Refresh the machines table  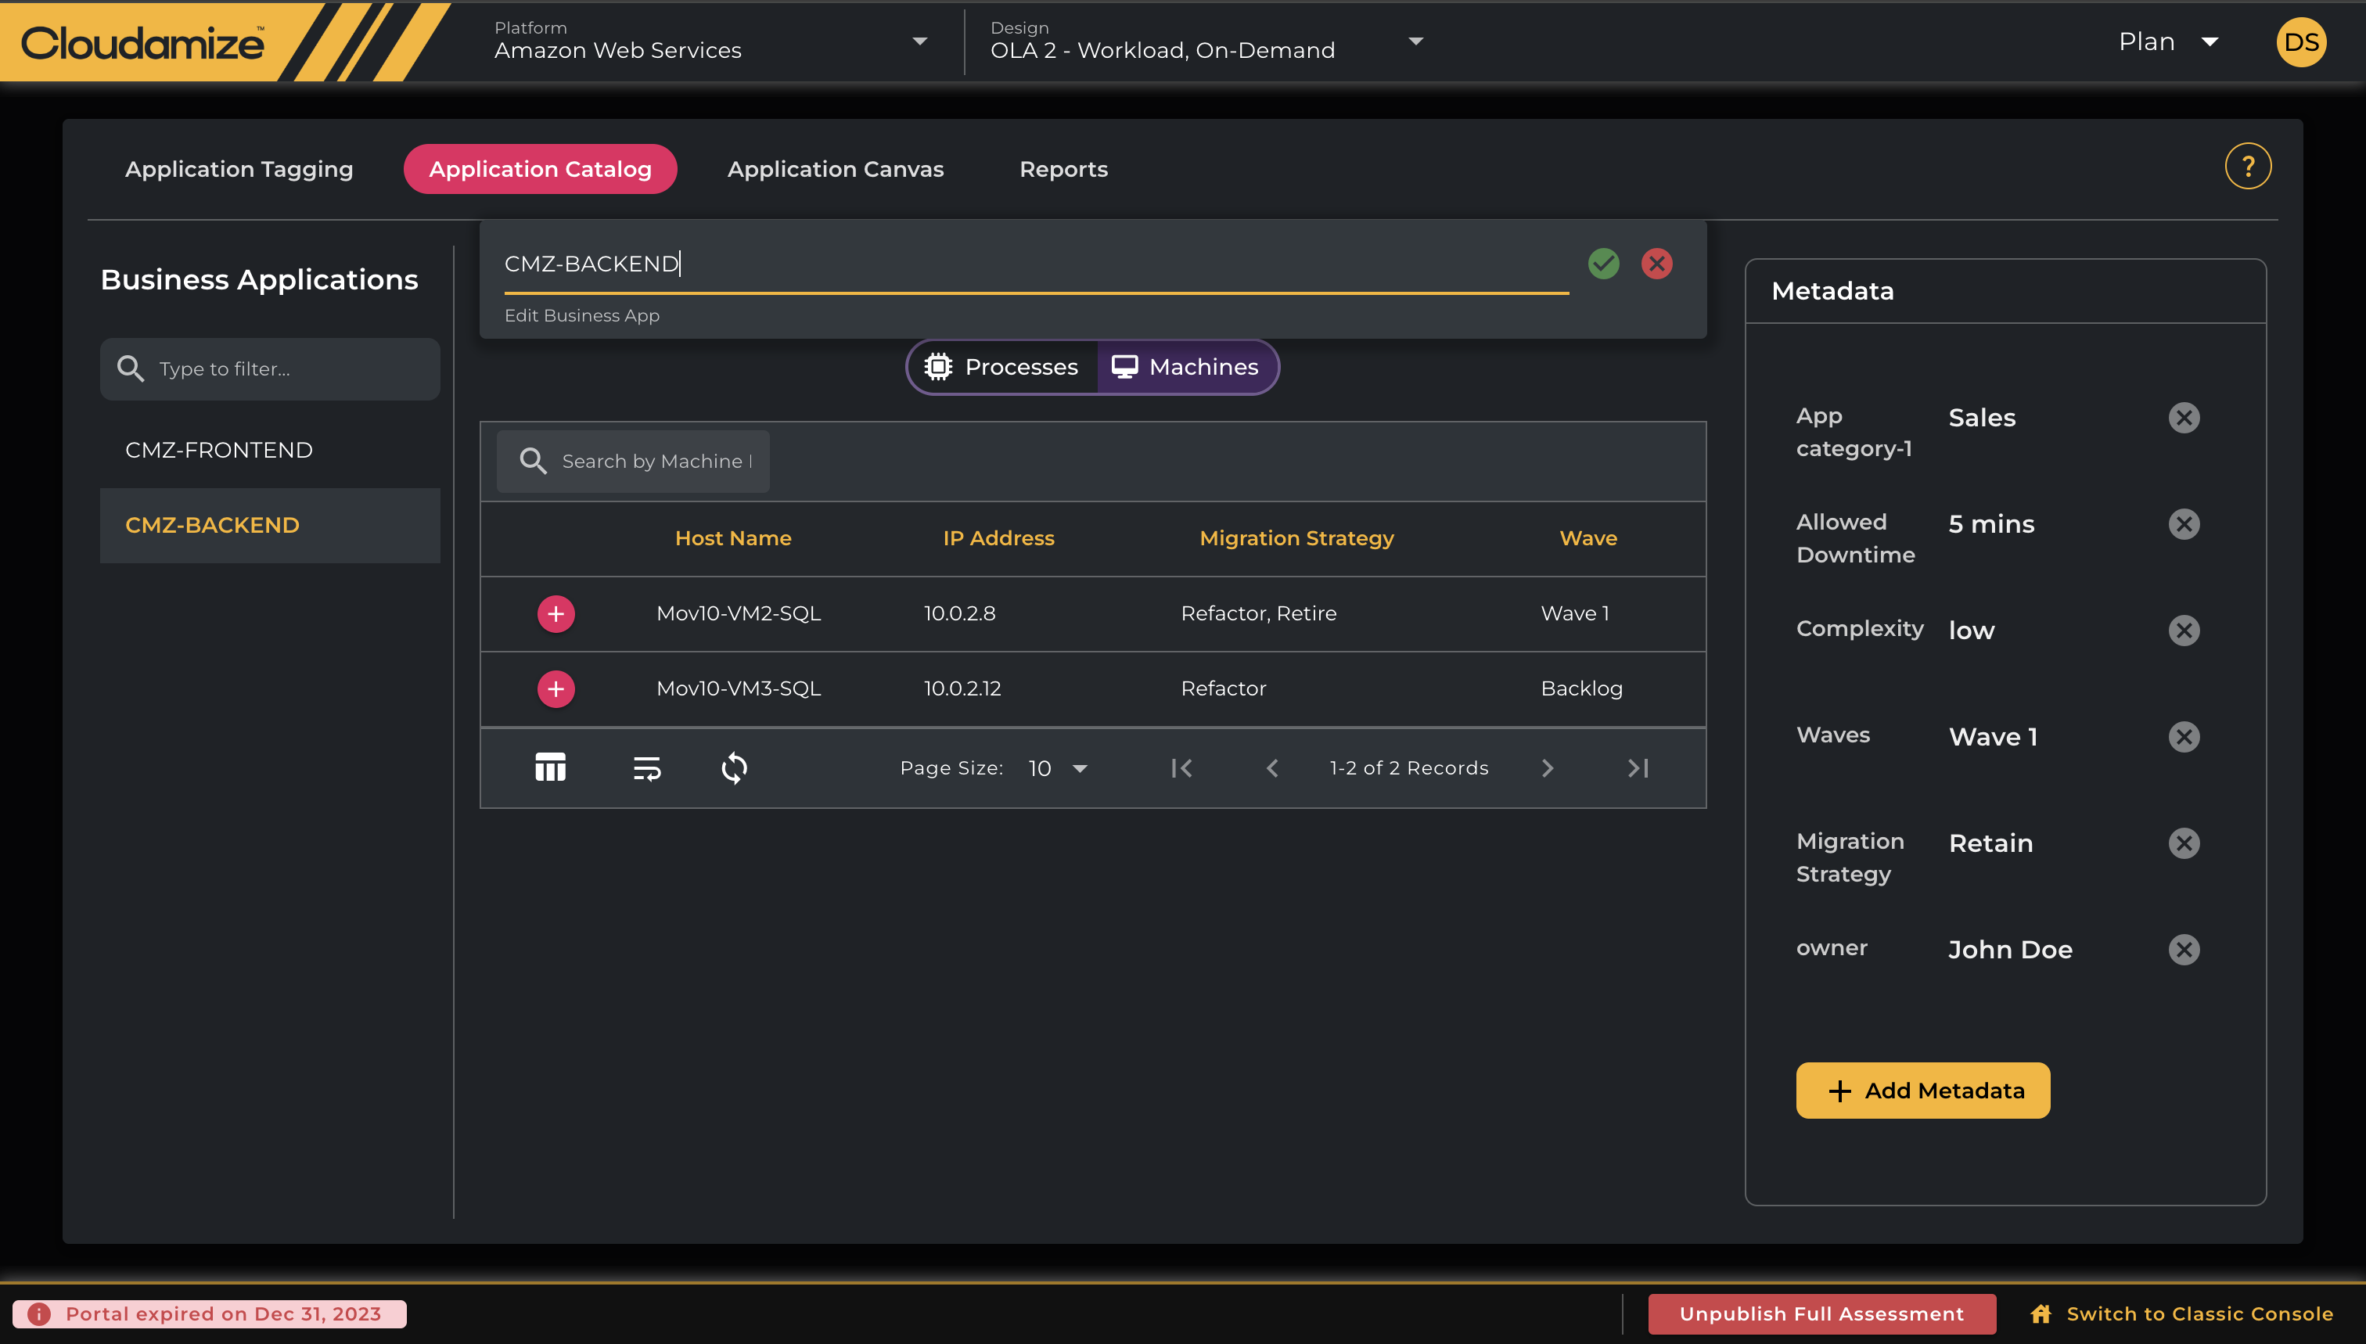click(734, 768)
